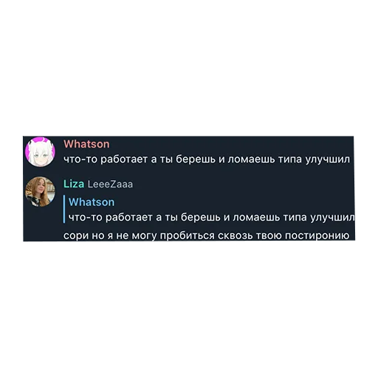378x378 pixels.
Task: Click the gray LeeeZaaa handle
Action: point(110,184)
